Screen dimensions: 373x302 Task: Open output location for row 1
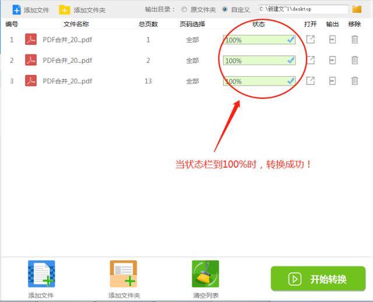tap(332, 40)
